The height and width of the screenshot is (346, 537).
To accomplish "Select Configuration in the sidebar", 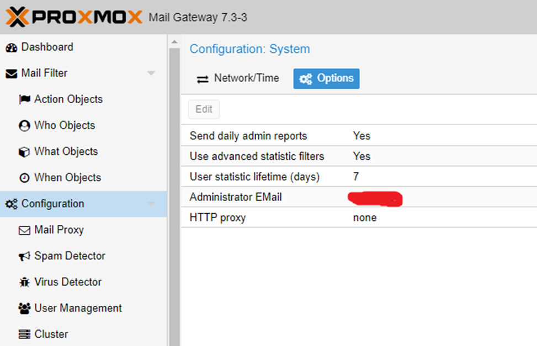I will (83, 204).
